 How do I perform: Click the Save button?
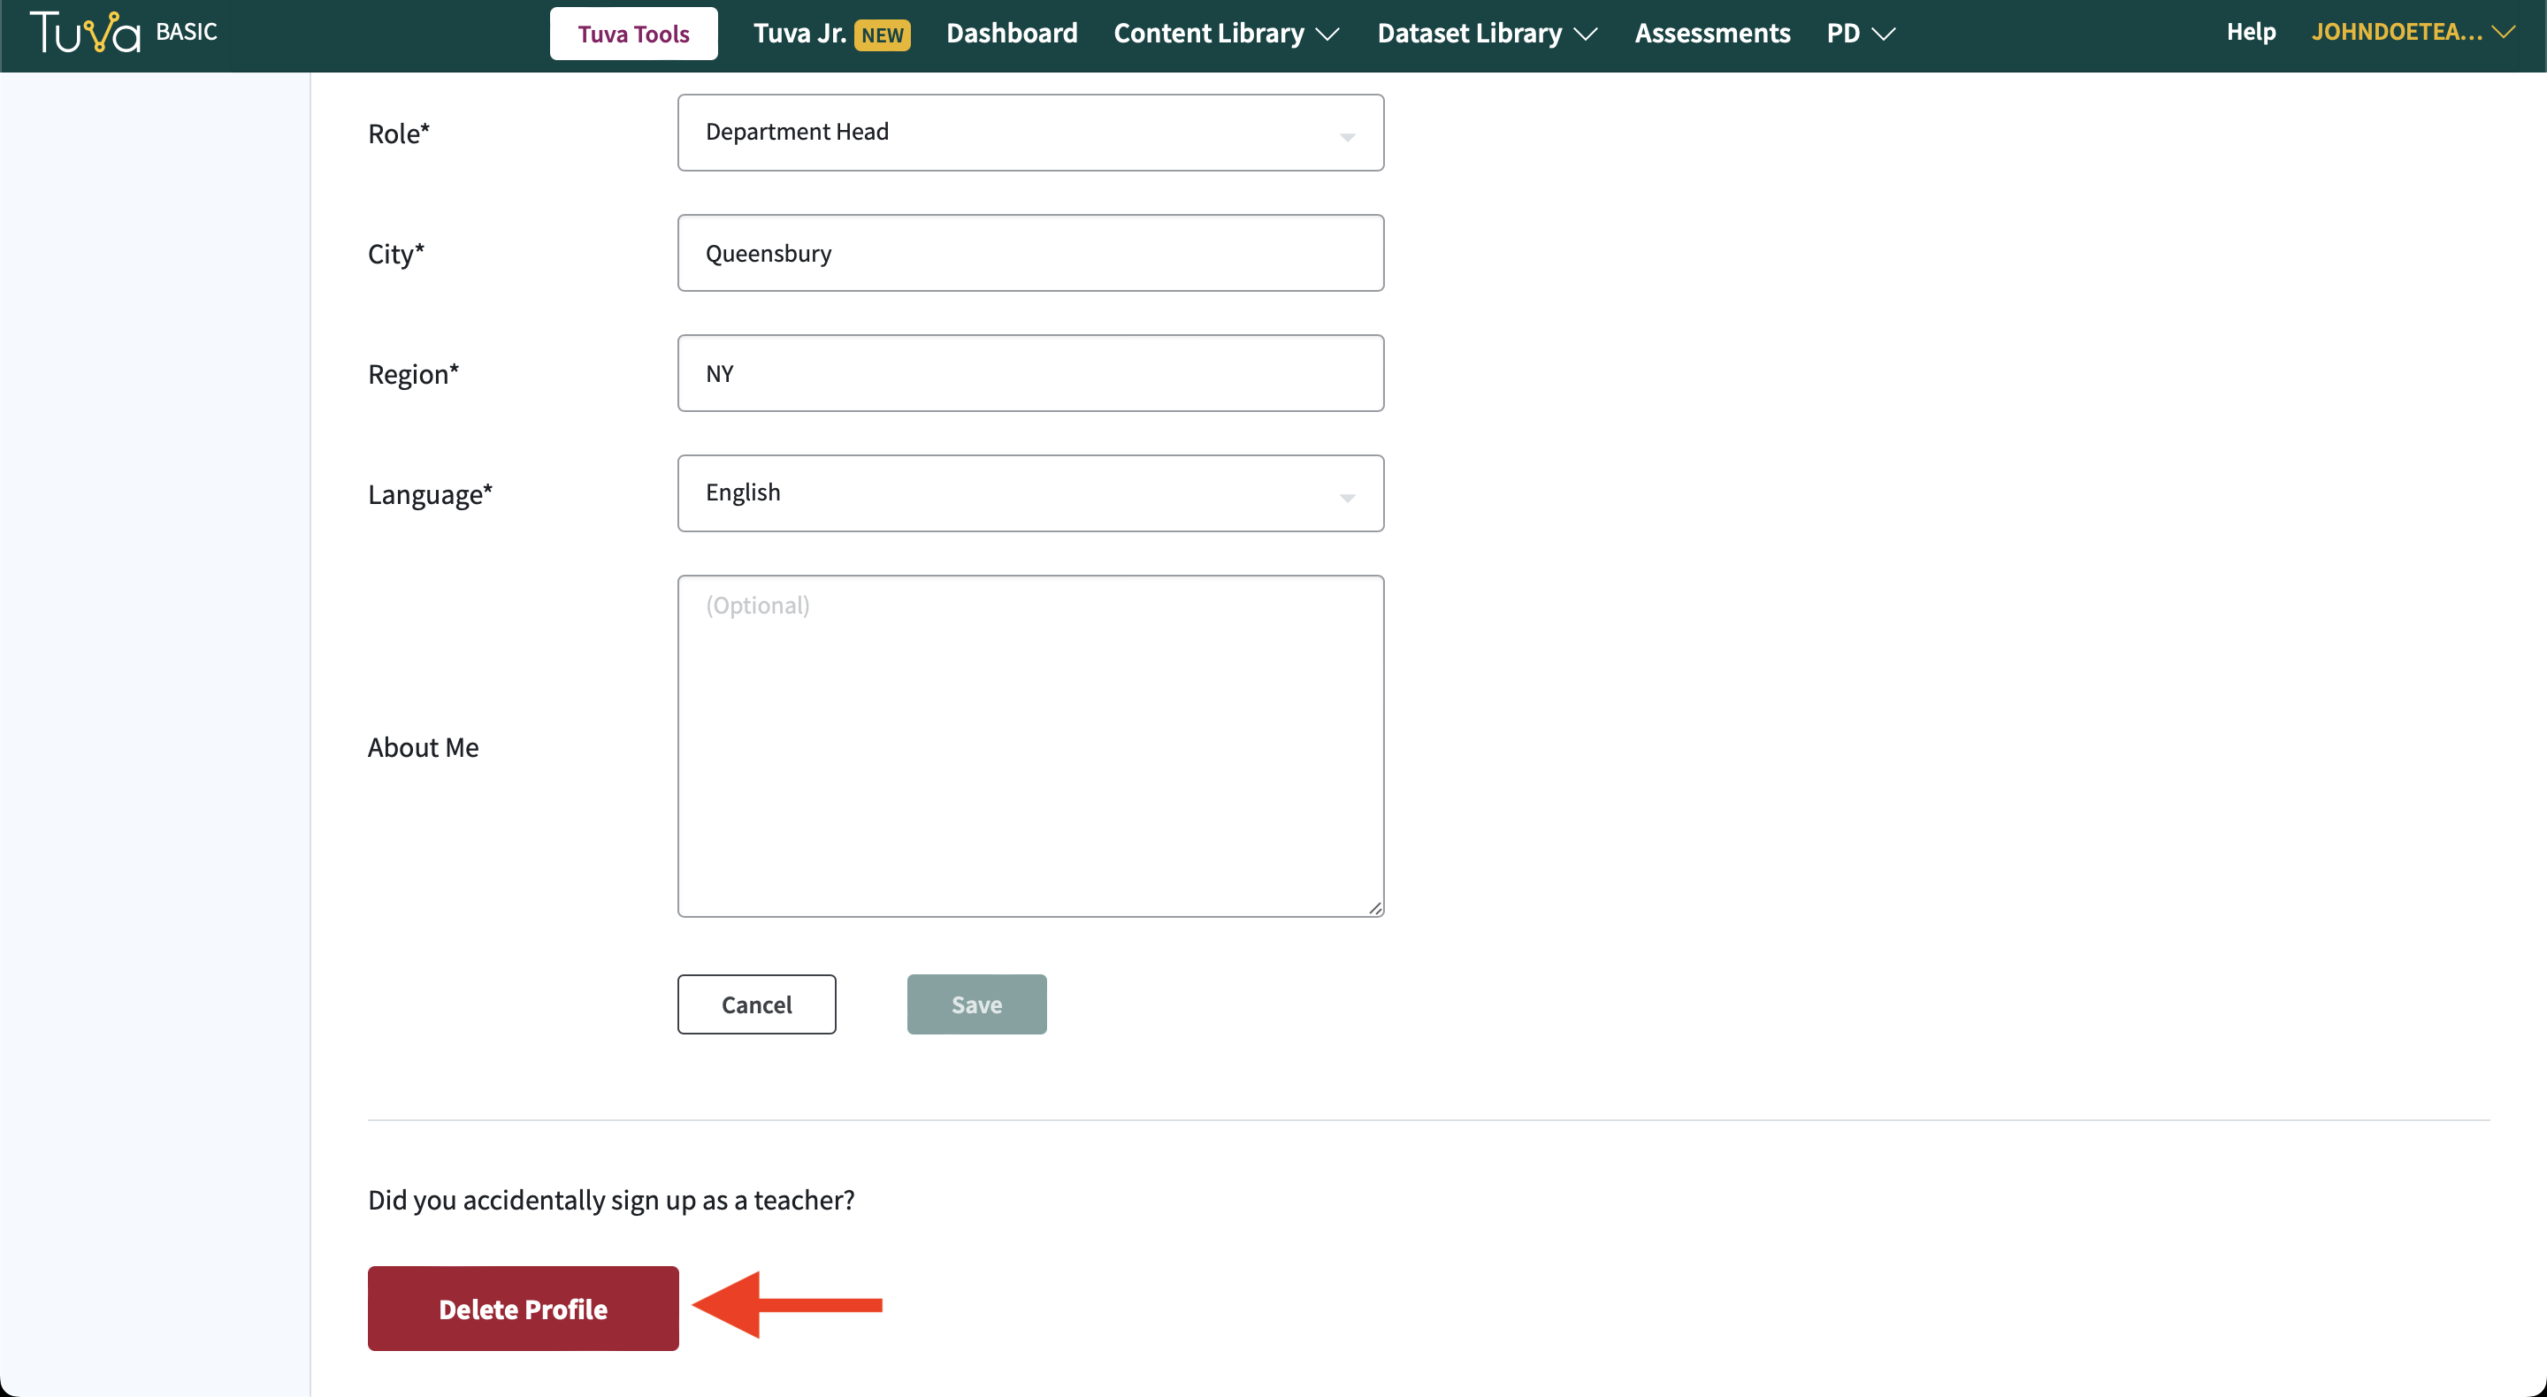click(977, 1004)
